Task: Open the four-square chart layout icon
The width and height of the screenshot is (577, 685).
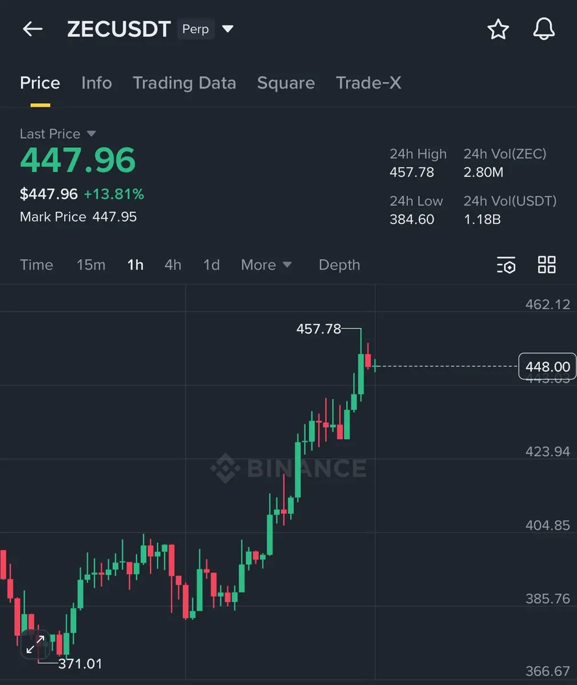Action: click(547, 264)
